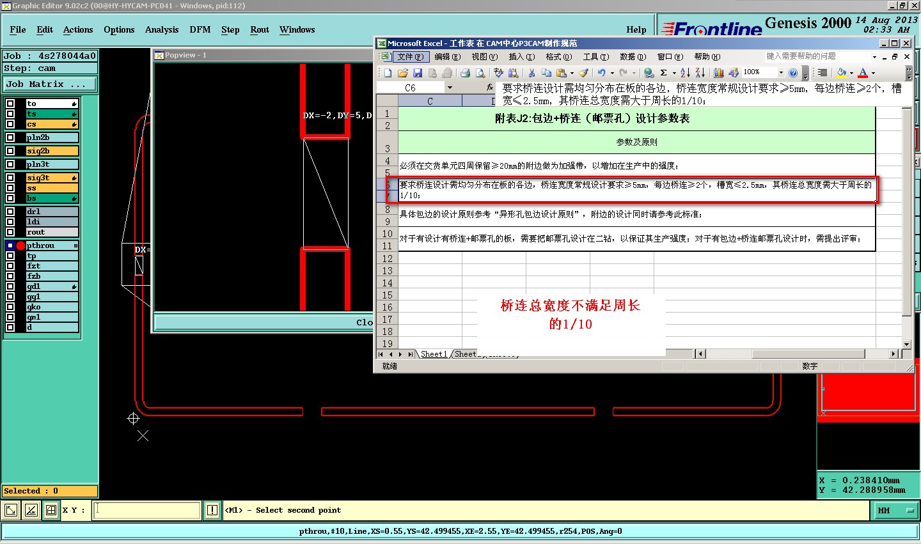Run Excel spell check
Image resolution: width=921 pixels, height=544 pixels.
pos(498,73)
